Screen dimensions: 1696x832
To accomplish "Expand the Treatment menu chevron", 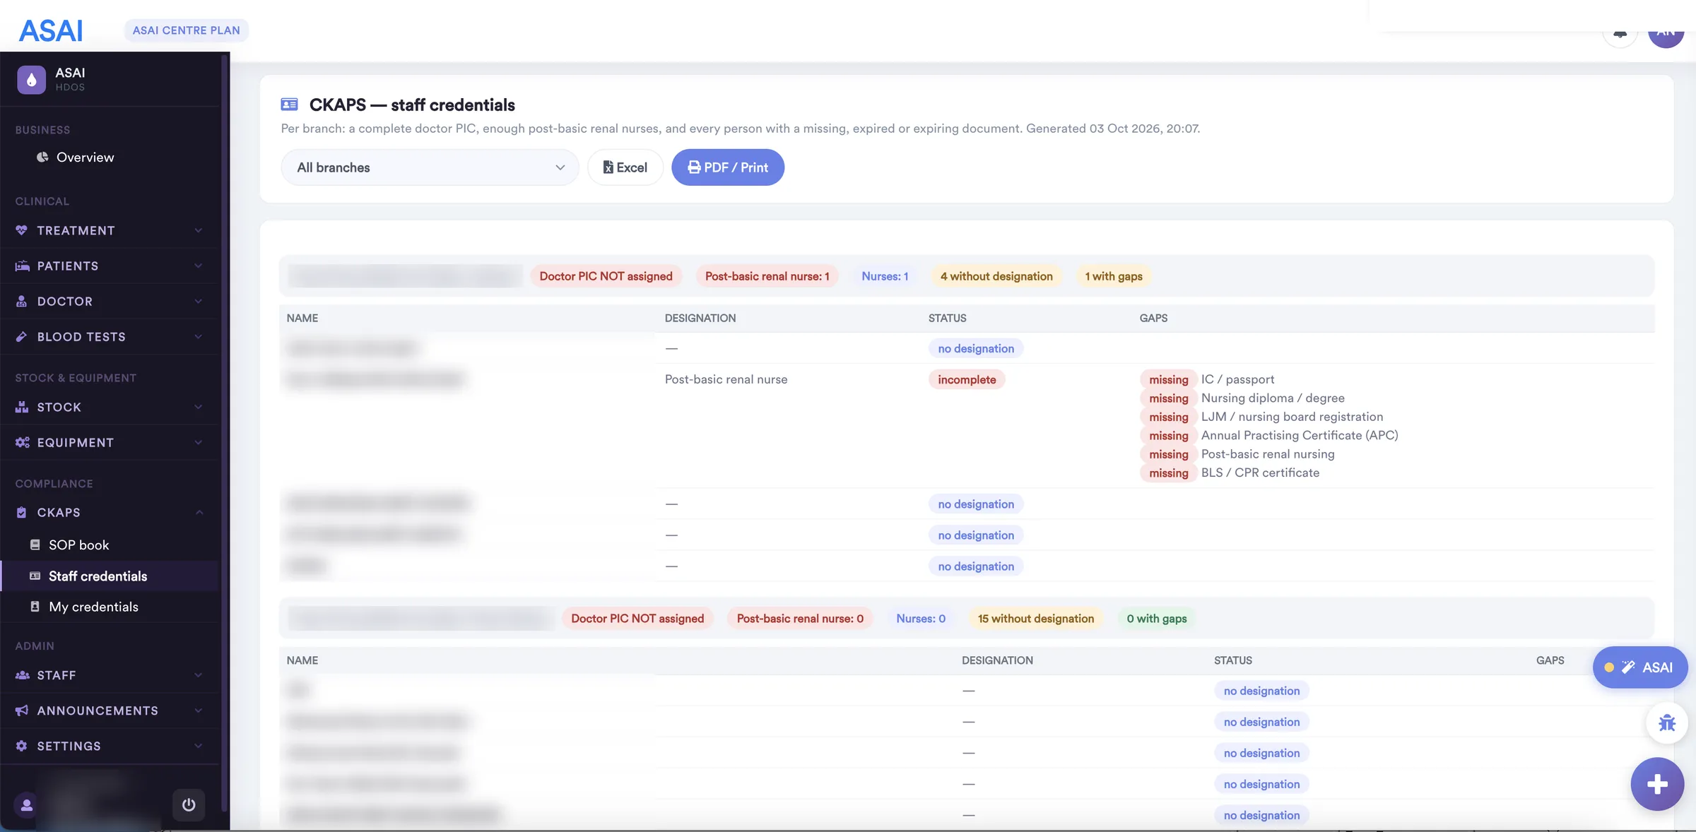I will point(199,230).
